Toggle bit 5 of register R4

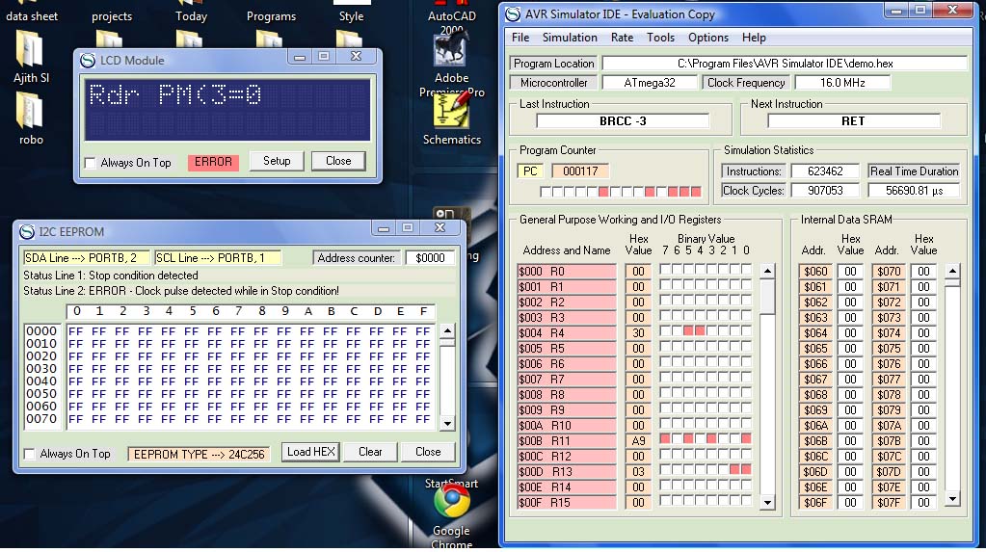click(x=688, y=330)
